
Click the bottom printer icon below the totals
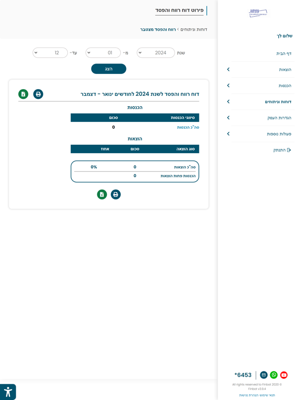point(116,195)
